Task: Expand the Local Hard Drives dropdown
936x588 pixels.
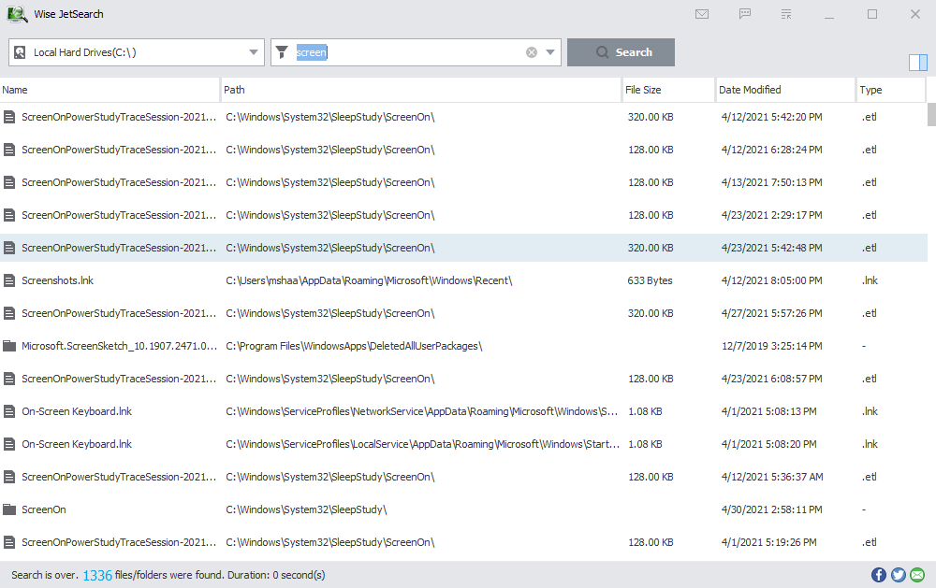Action: (254, 52)
